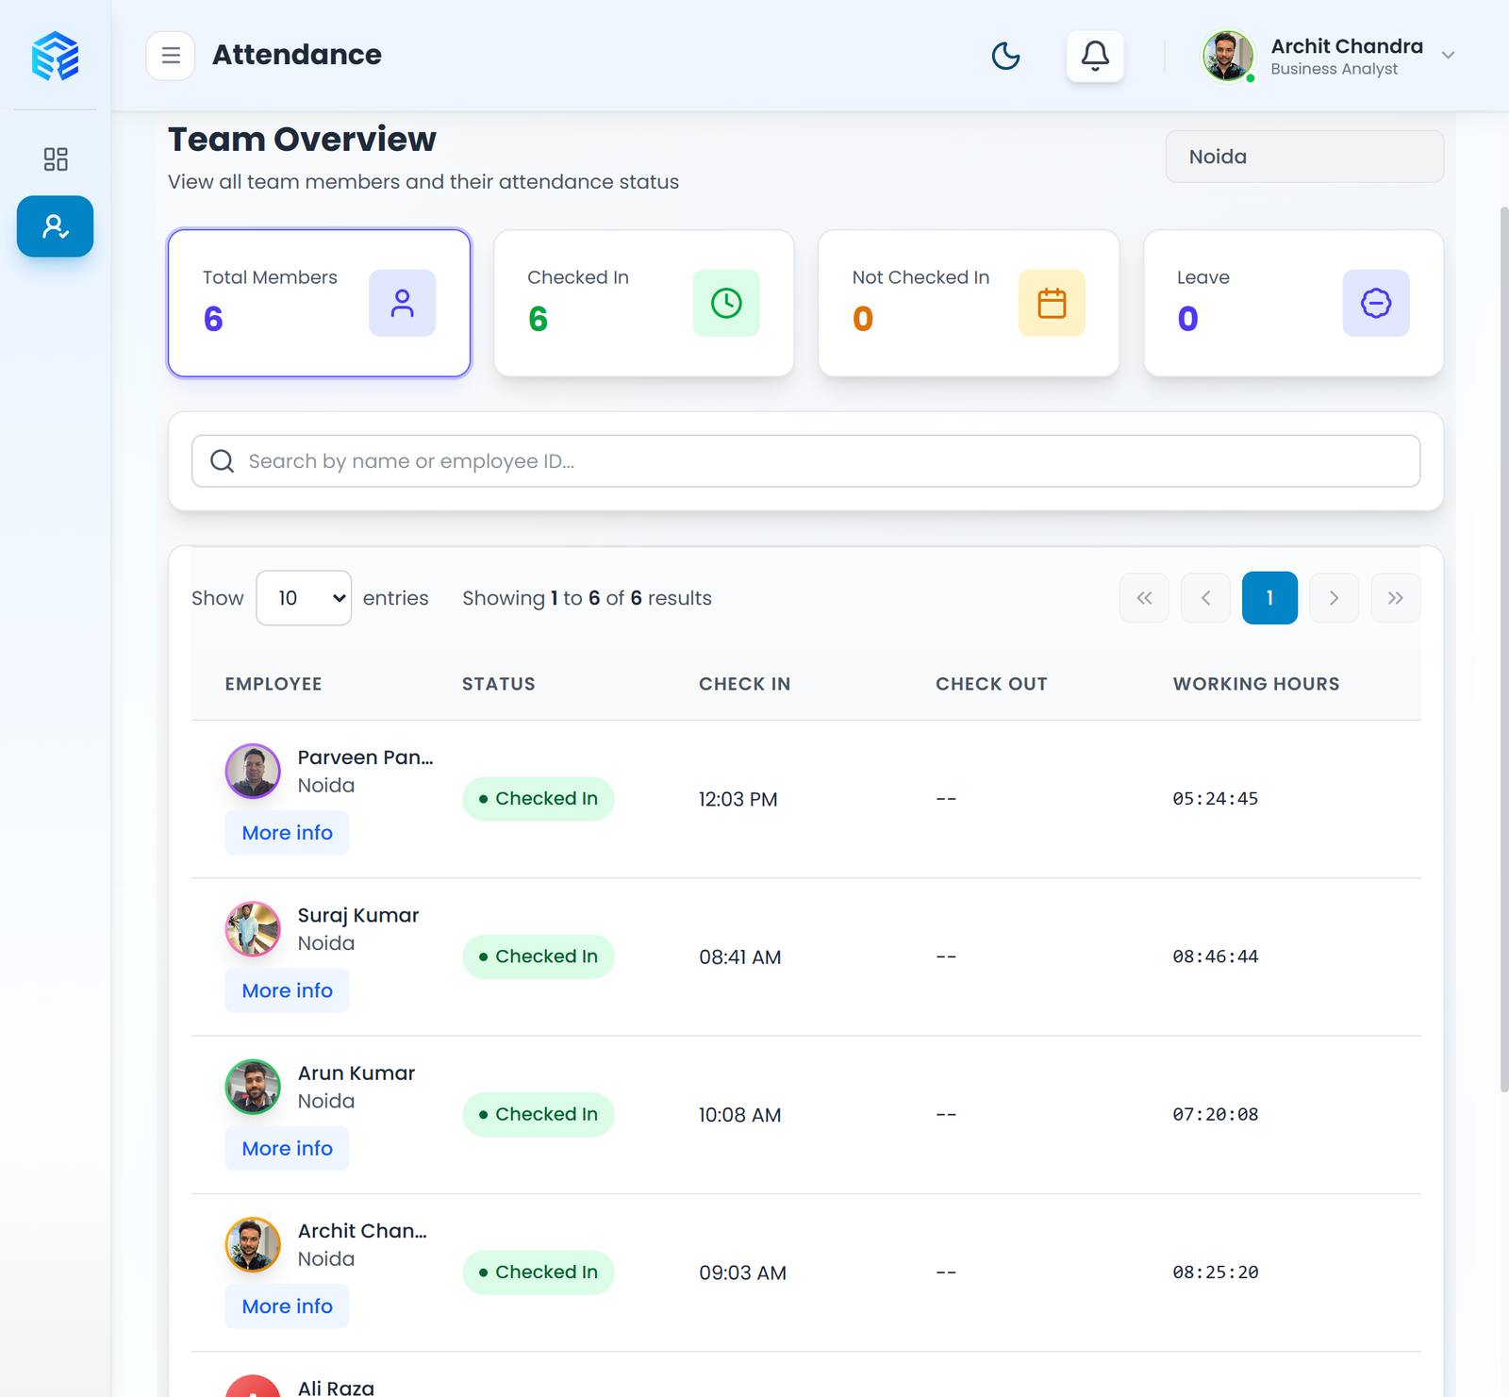
Task: Click Checked In badge for Suraj Kumar
Action: coord(539,956)
